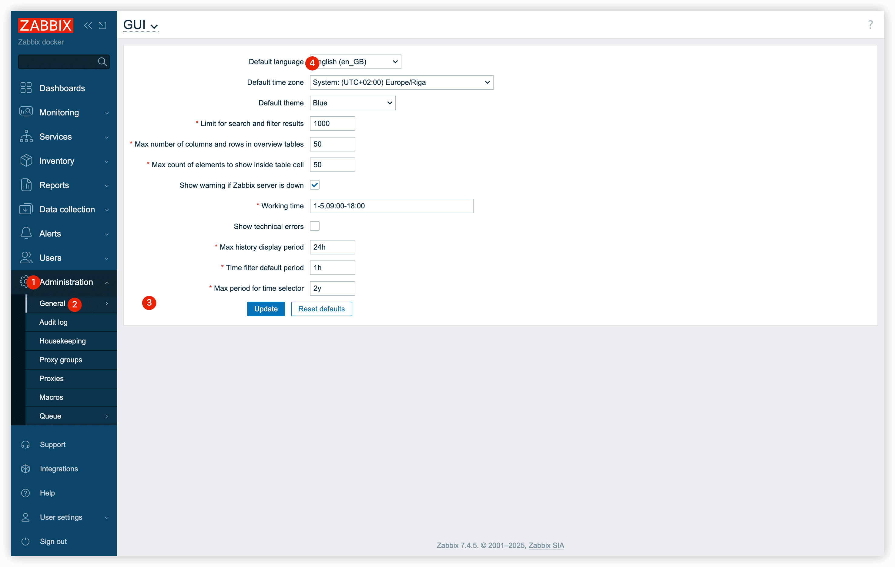Open the Housekeeping submenu item
895x567 pixels.
point(62,340)
